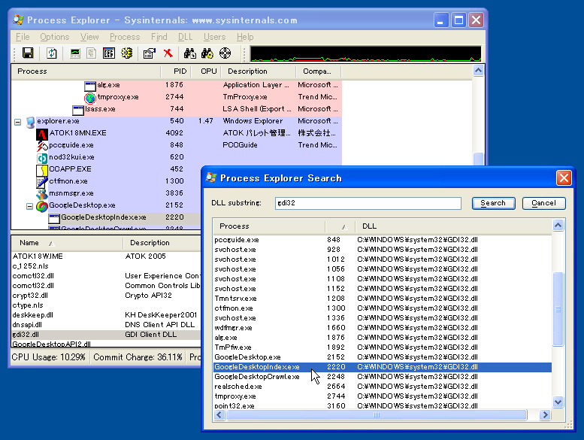Click the search results vertical scrollbar thumb
Image resolution: width=584 pixels, height=440 pixels.
coord(558,309)
